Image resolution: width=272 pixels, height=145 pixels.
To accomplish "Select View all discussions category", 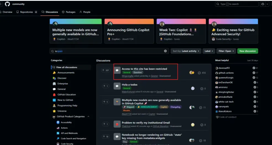I will tap(71, 67).
